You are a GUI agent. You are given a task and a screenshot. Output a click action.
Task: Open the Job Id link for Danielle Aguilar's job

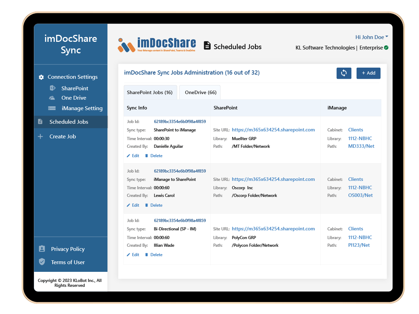point(180,122)
